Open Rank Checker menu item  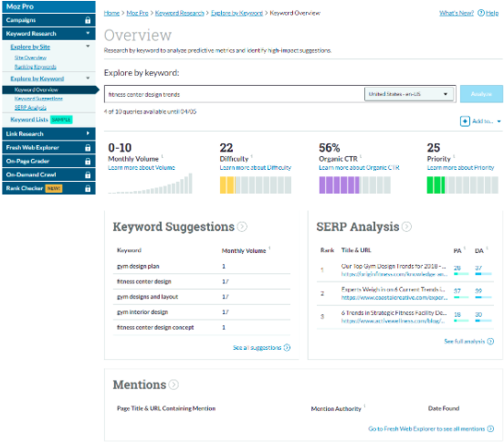pos(48,188)
